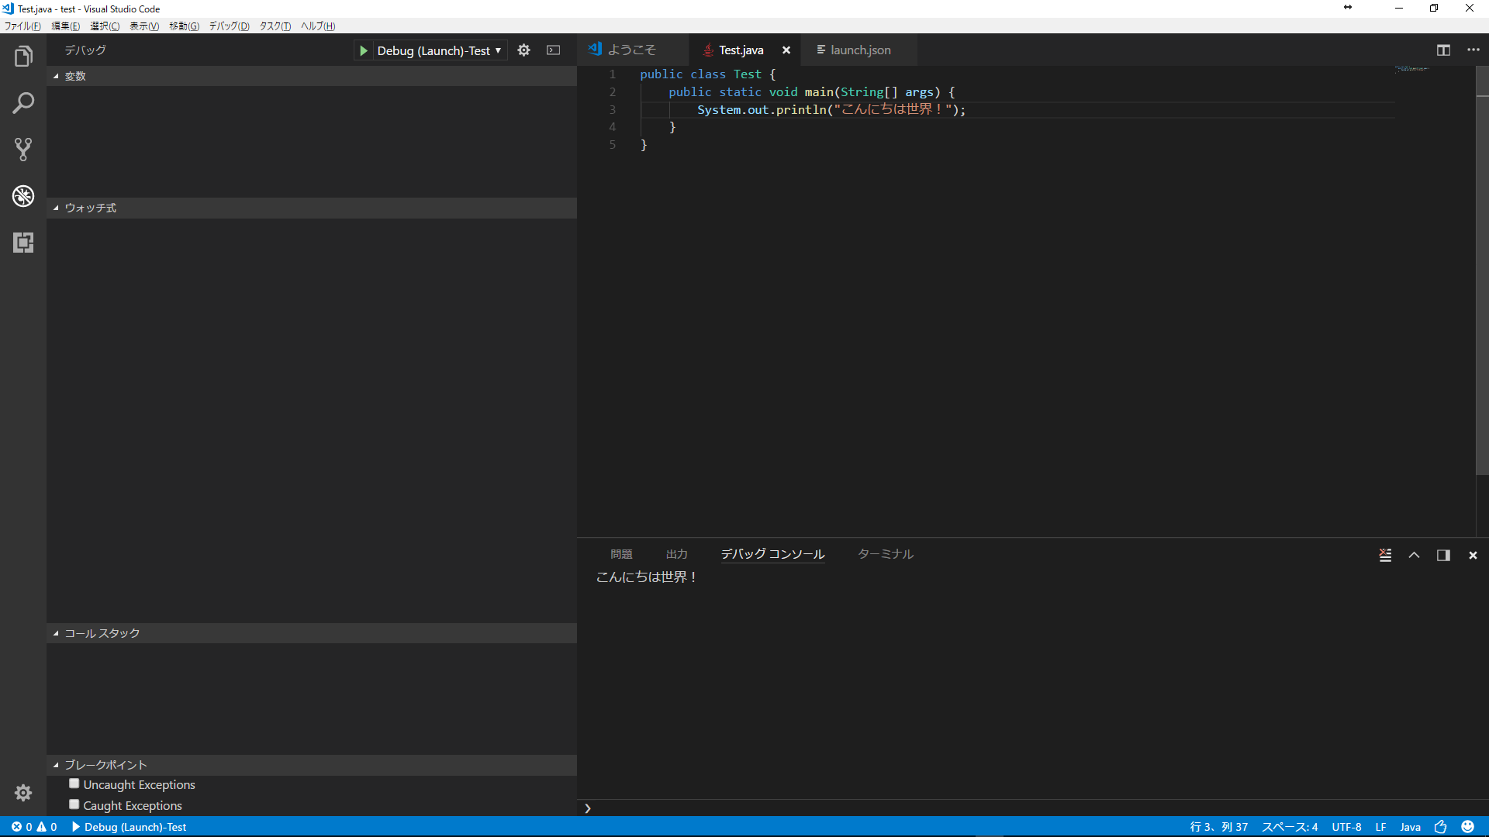Select the デバッグ コンソール panel tab
This screenshot has width=1489, height=837.
772,554
